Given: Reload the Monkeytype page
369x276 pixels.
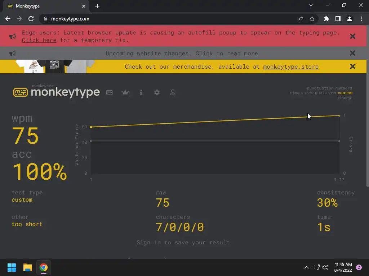Looking at the screenshot, I should click(x=31, y=19).
